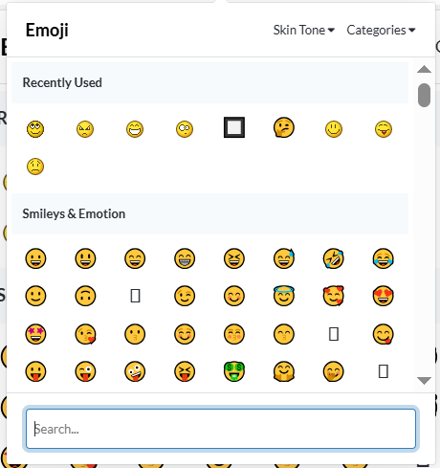Select the tears of joy emoji
Image resolution: width=440 pixels, height=468 pixels.
pos(384,258)
